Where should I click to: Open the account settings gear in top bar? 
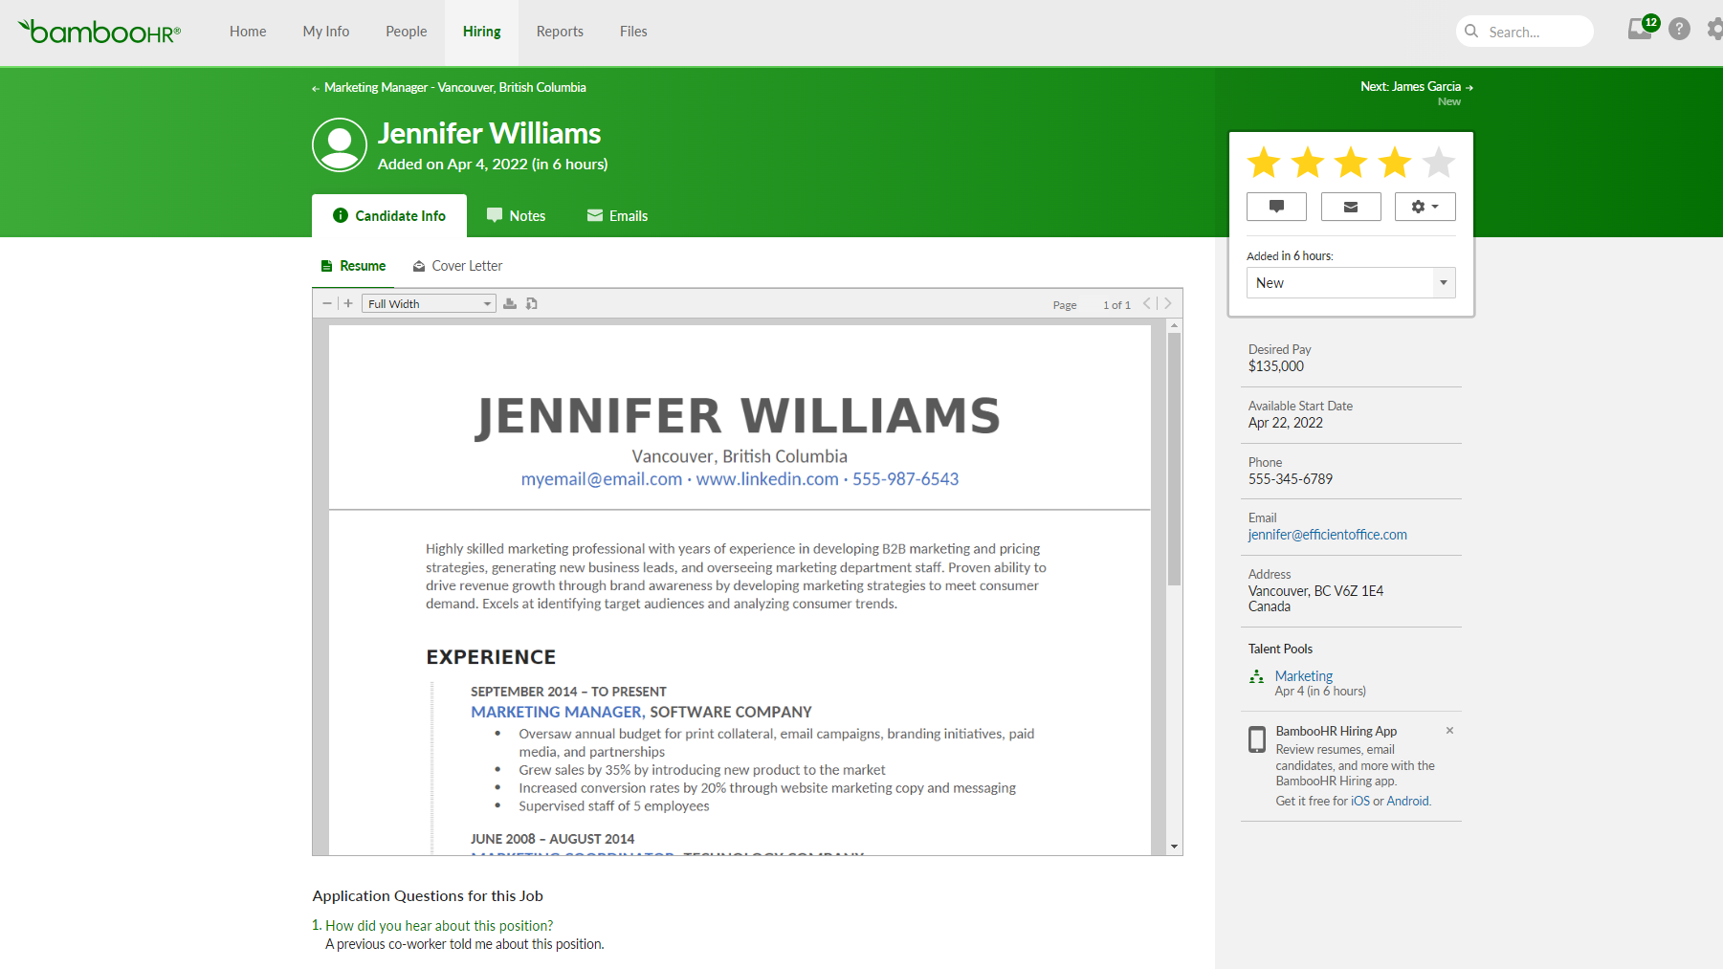pos(1712,29)
